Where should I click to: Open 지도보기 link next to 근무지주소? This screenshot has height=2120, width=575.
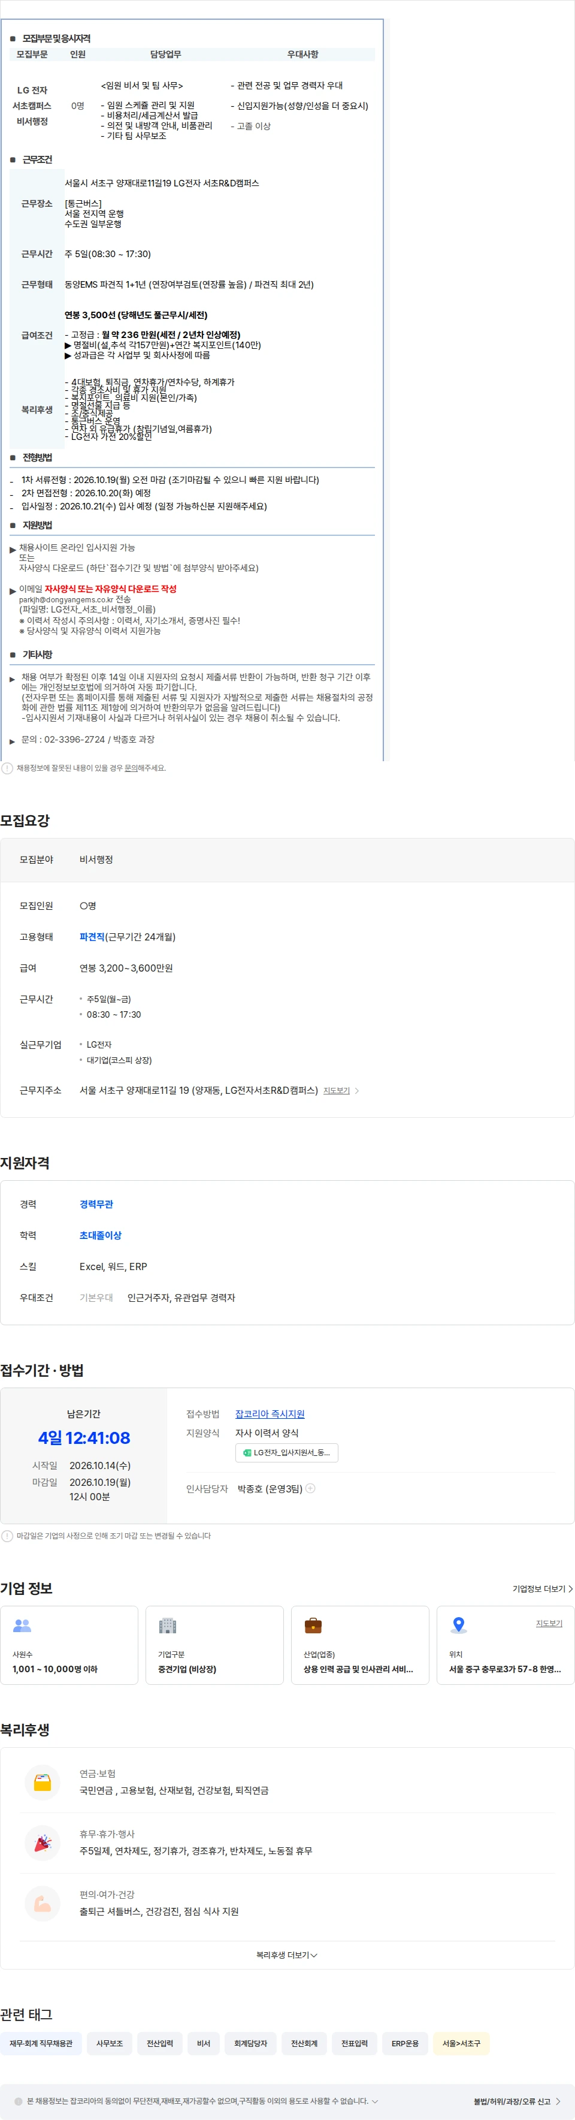click(337, 1090)
